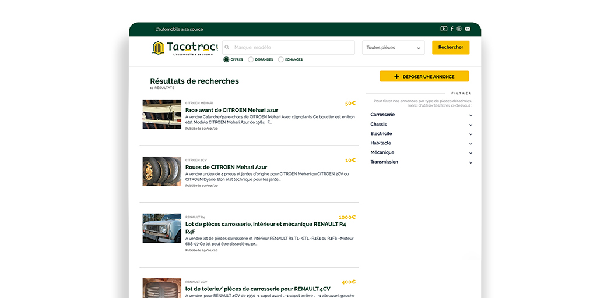
Task: Click Déposer une annonce button
Action: [424, 76]
